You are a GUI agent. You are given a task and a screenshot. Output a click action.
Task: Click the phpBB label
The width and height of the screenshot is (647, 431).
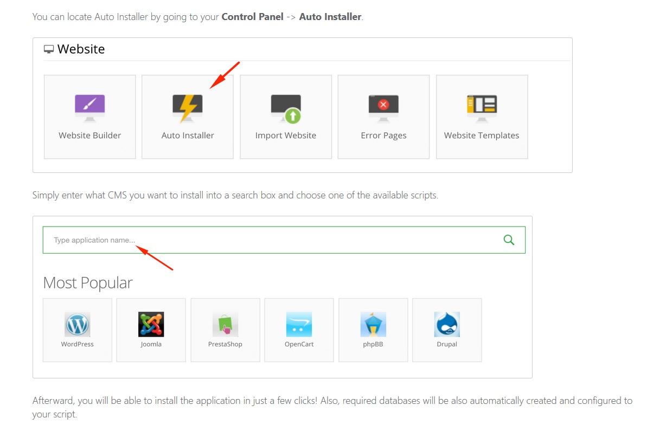point(373,344)
